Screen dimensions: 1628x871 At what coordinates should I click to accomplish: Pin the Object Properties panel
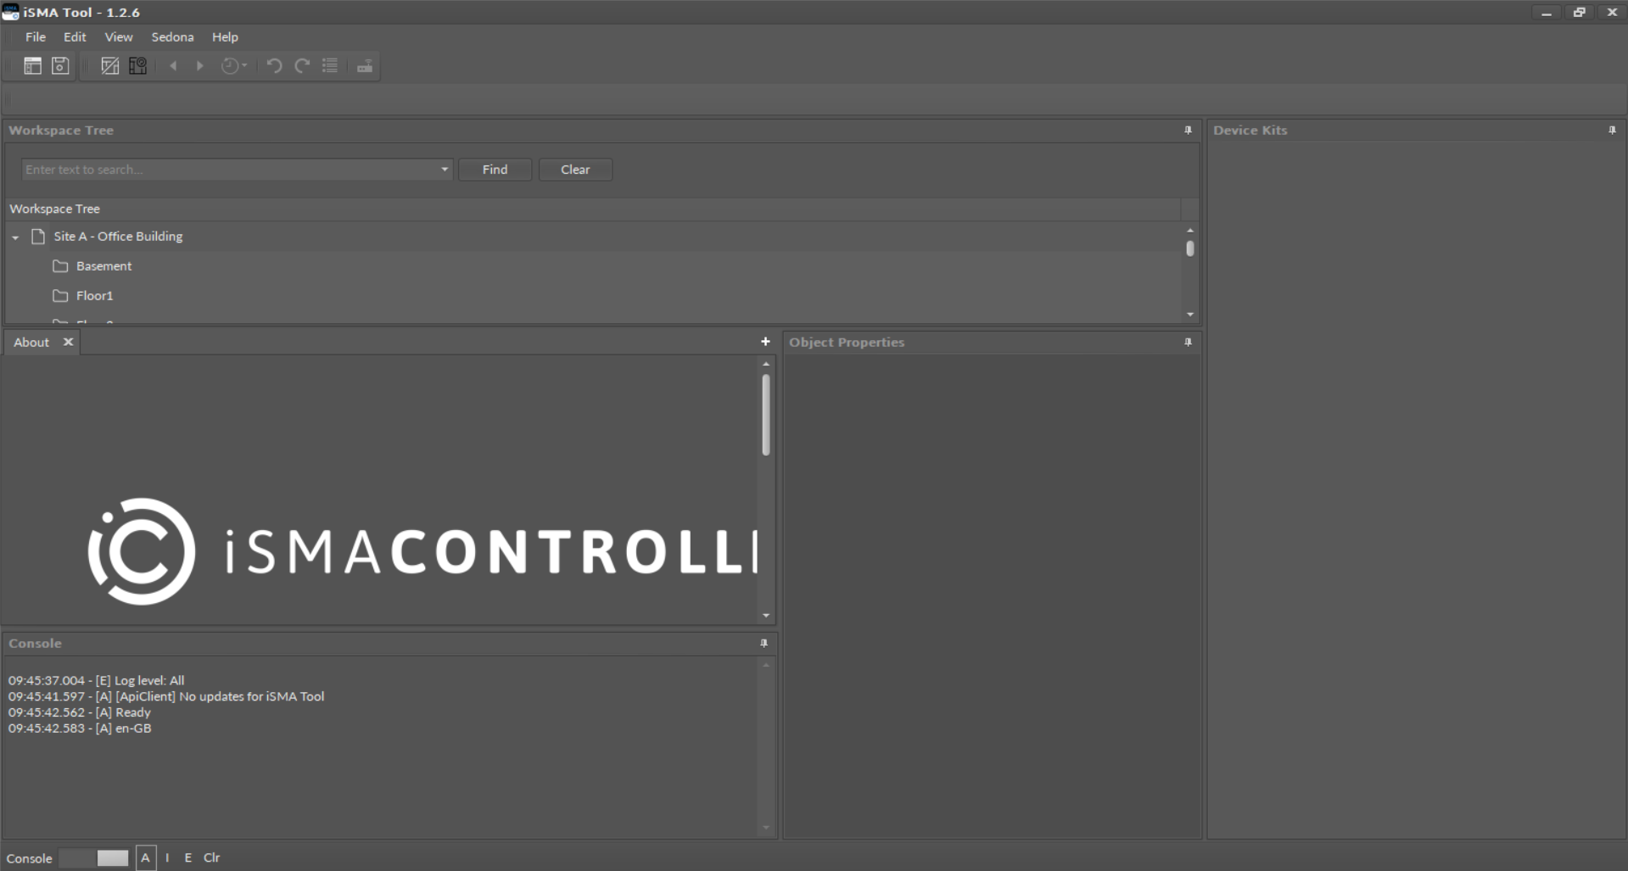[x=1188, y=343]
